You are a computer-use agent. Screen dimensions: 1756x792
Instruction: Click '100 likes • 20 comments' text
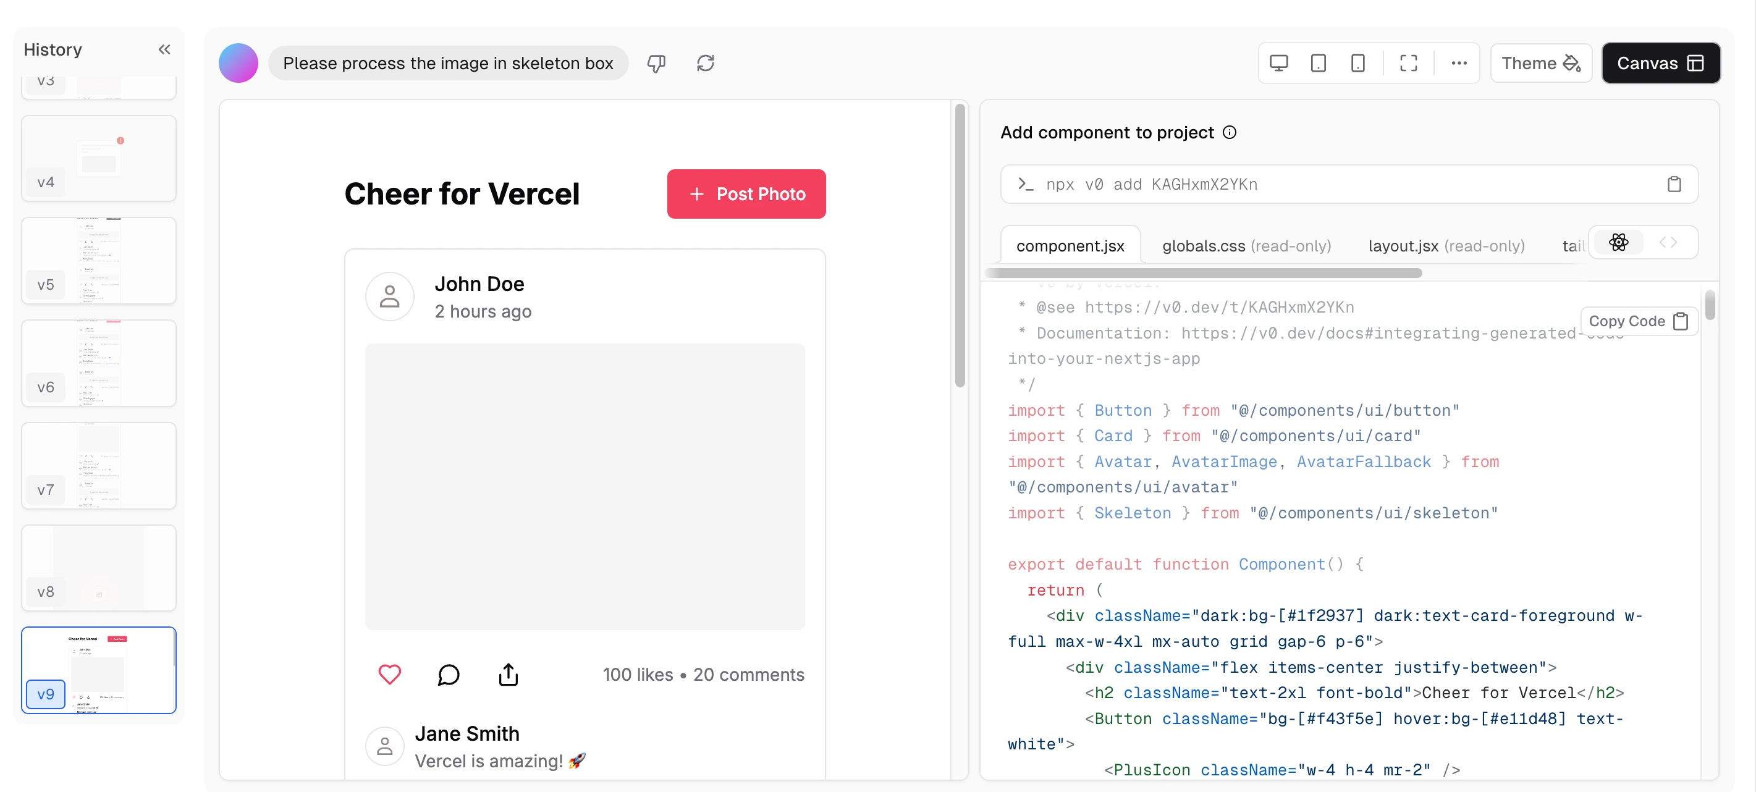coord(704,675)
